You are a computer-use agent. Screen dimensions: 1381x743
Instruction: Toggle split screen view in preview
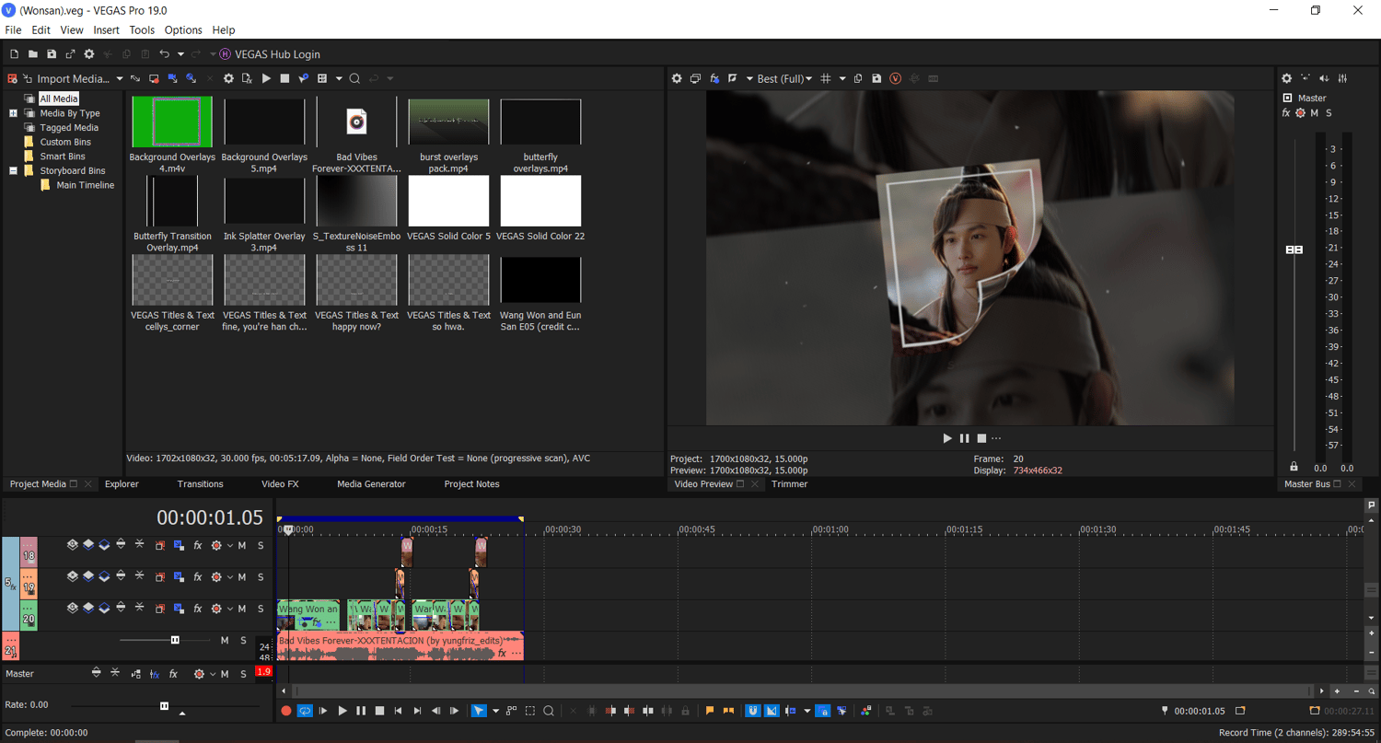click(x=733, y=79)
